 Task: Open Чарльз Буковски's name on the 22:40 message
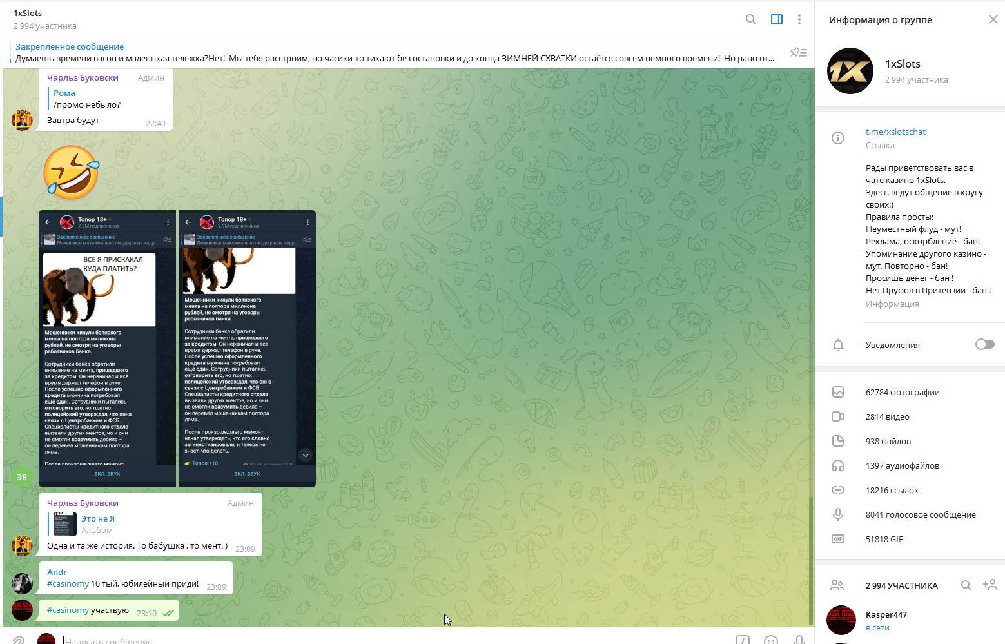coord(83,77)
